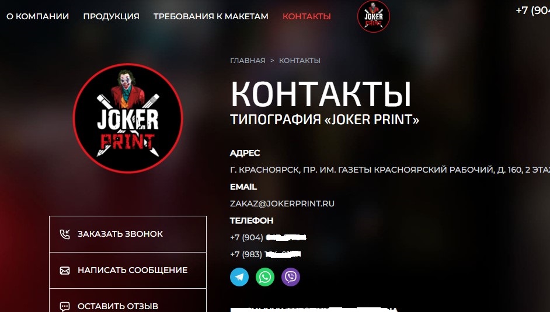Open the WhatsApp chat icon
The height and width of the screenshot is (312, 550).
pyautogui.click(x=265, y=277)
